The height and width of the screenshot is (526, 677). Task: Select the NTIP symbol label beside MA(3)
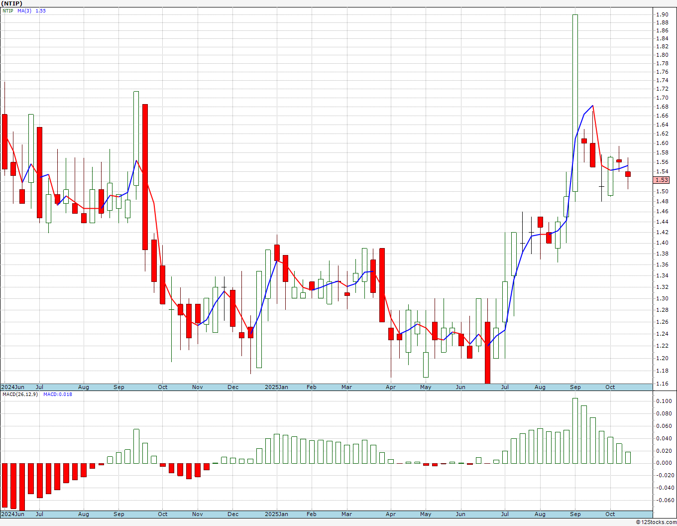click(8, 10)
